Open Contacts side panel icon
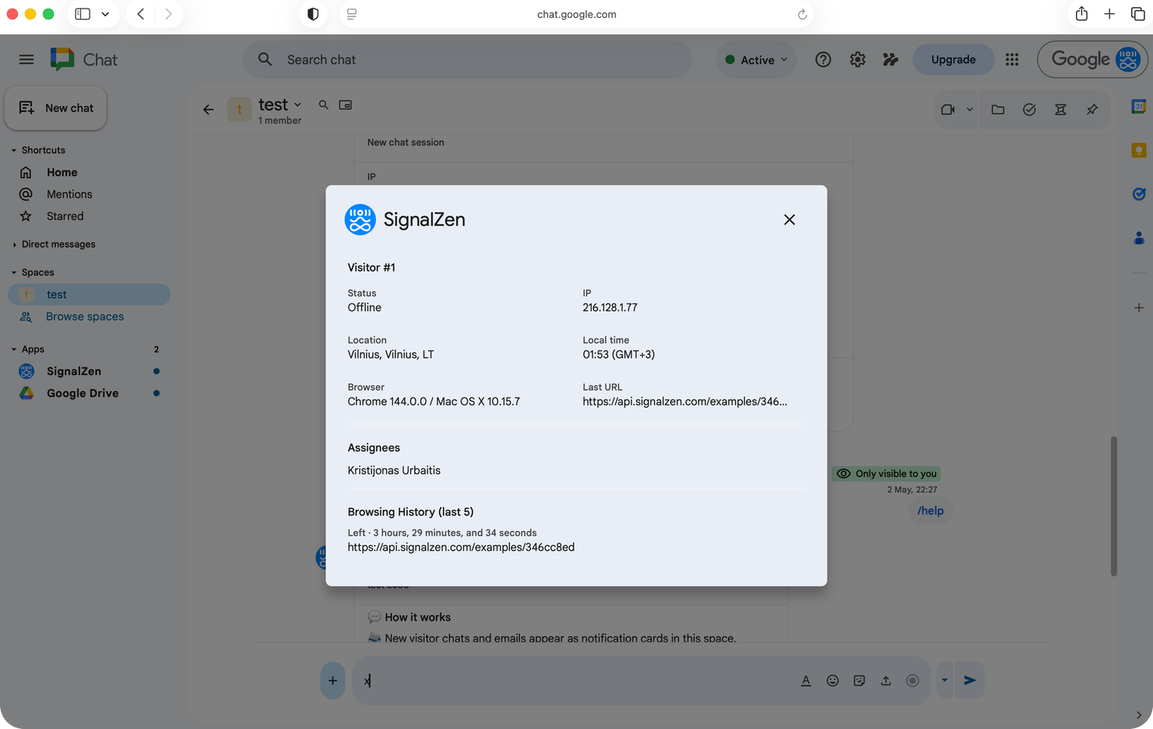1153x729 pixels. click(x=1138, y=238)
